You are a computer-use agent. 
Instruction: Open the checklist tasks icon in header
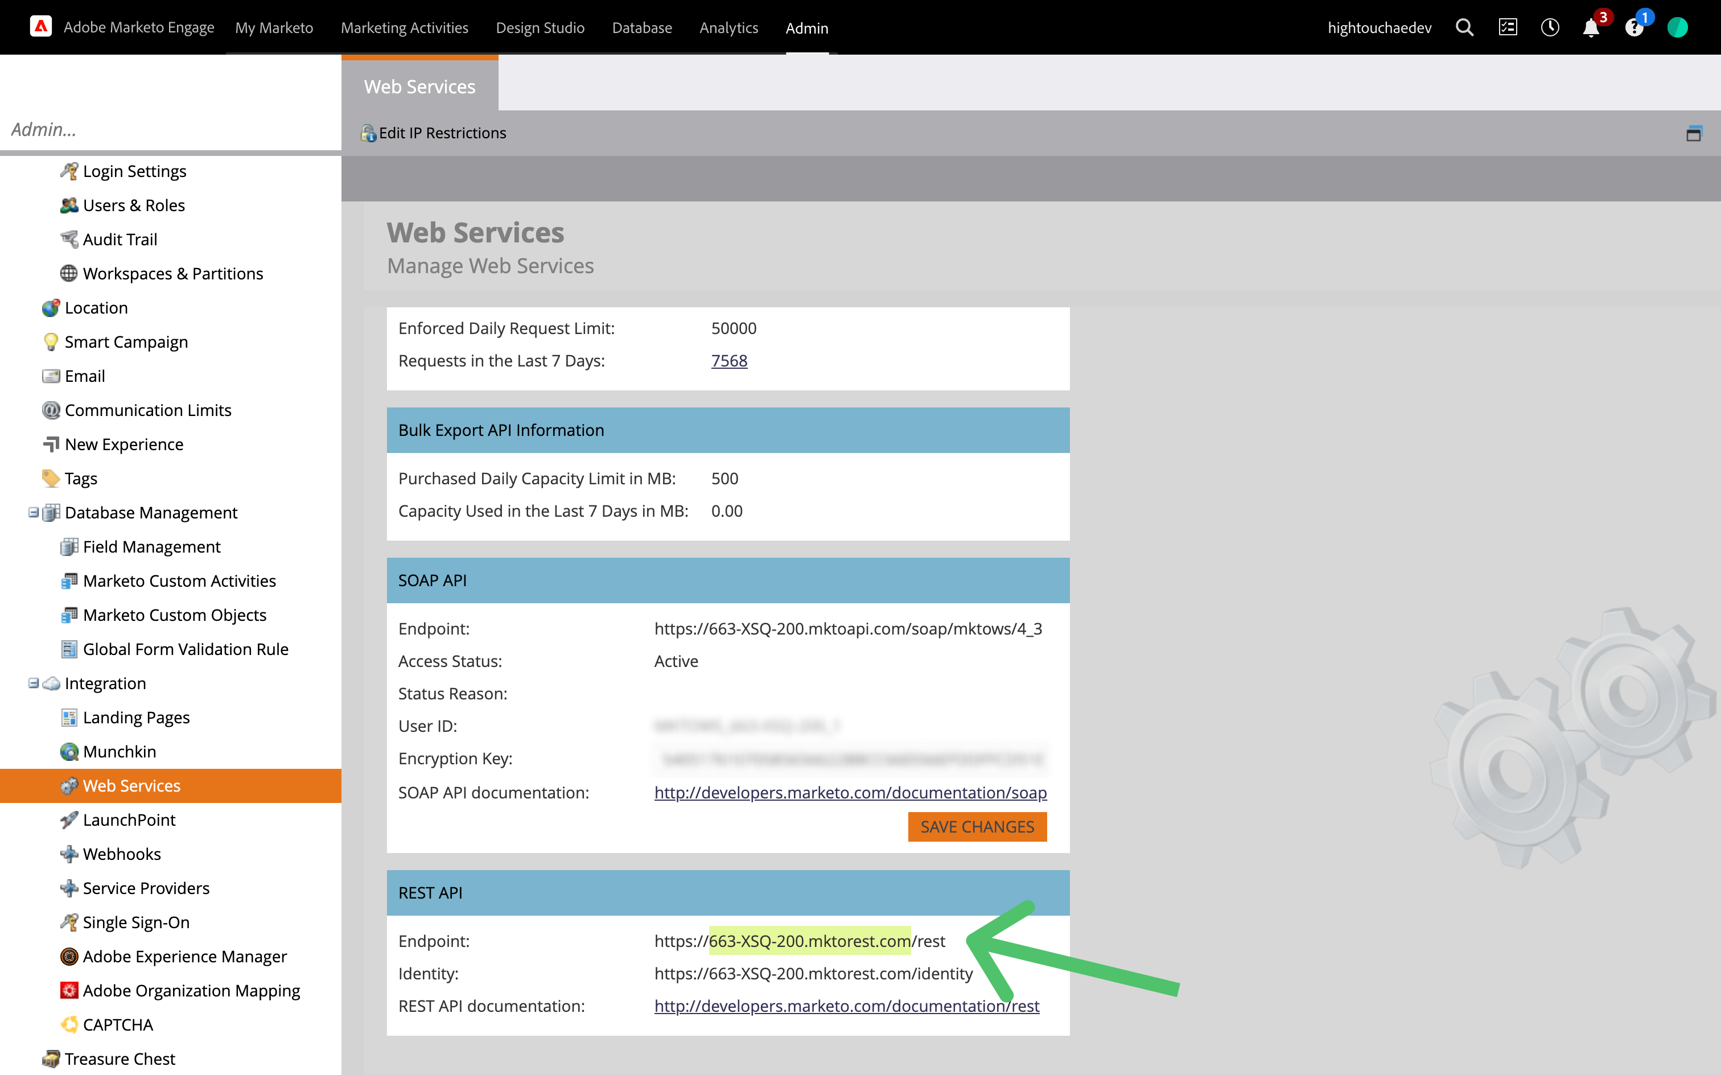click(1508, 28)
